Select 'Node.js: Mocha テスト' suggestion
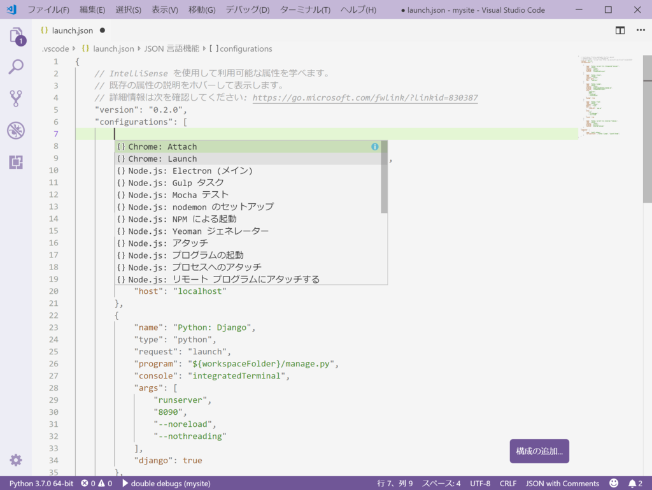 click(x=248, y=195)
